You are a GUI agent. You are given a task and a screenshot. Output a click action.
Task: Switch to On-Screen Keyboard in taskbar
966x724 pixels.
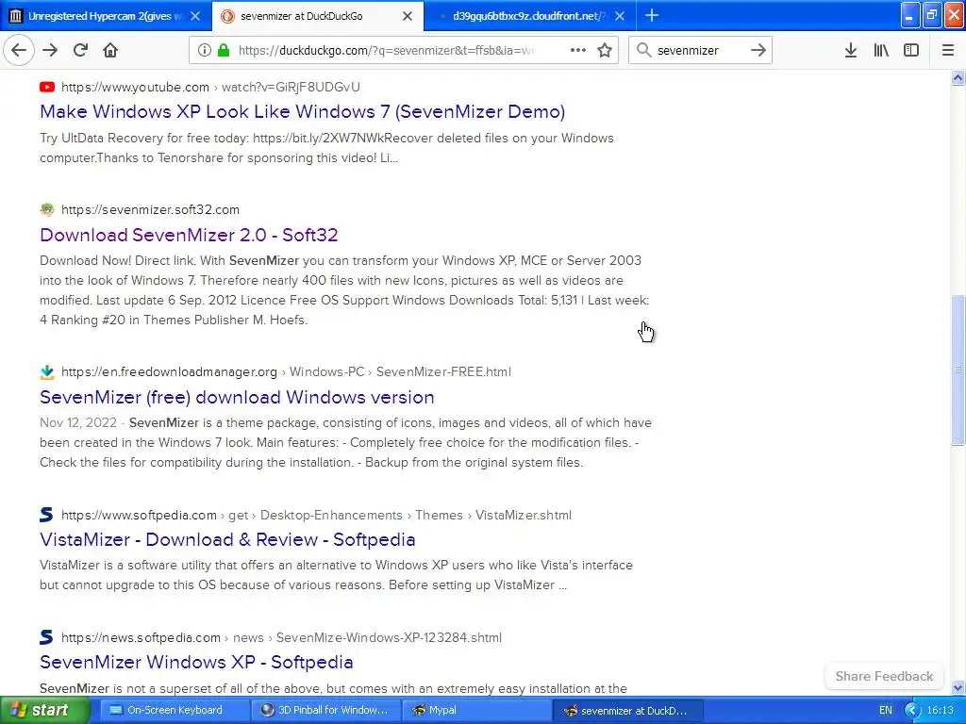(x=175, y=710)
